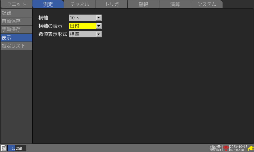The image size is (254, 152).
Task: Open 自動保存 settings in sidebar
Action: click(x=17, y=21)
